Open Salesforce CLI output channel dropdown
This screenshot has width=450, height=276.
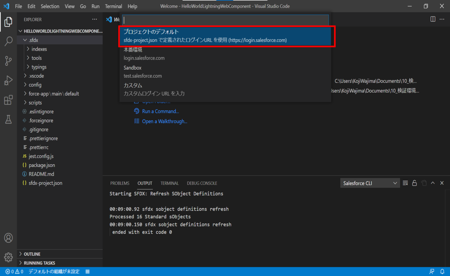pos(370,183)
